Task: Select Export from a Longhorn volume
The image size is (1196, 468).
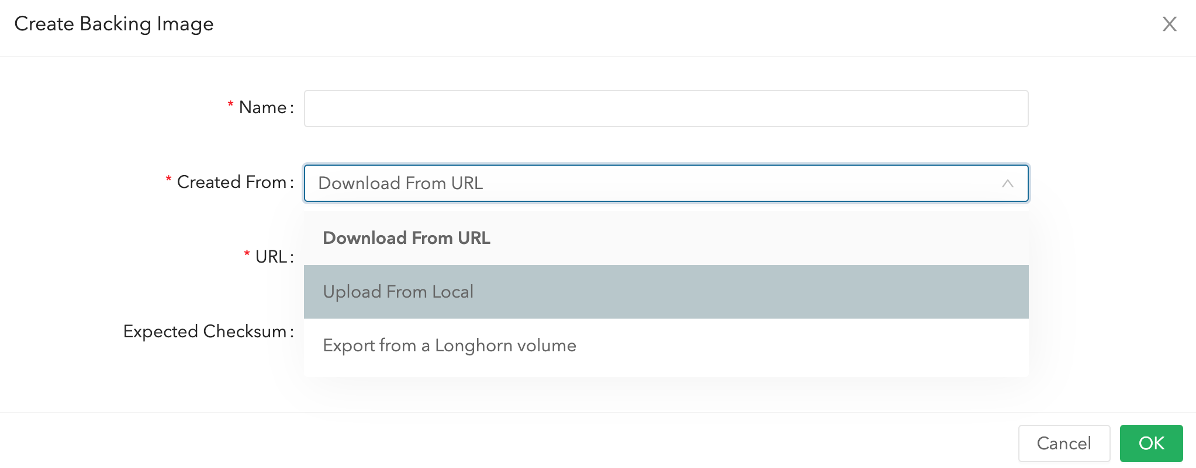Action: pyautogui.click(x=449, y=345)
